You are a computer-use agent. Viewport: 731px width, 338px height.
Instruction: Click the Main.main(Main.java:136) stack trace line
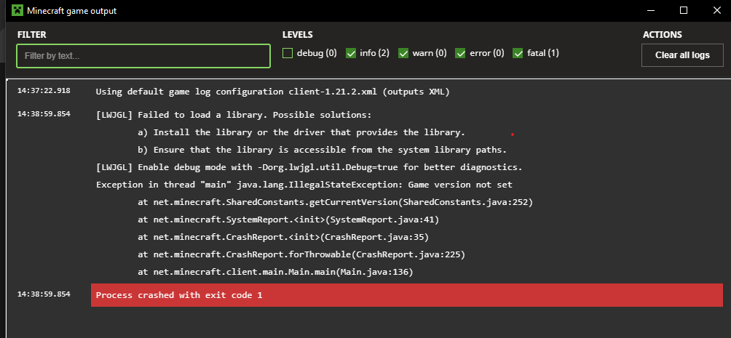[275, 273]
